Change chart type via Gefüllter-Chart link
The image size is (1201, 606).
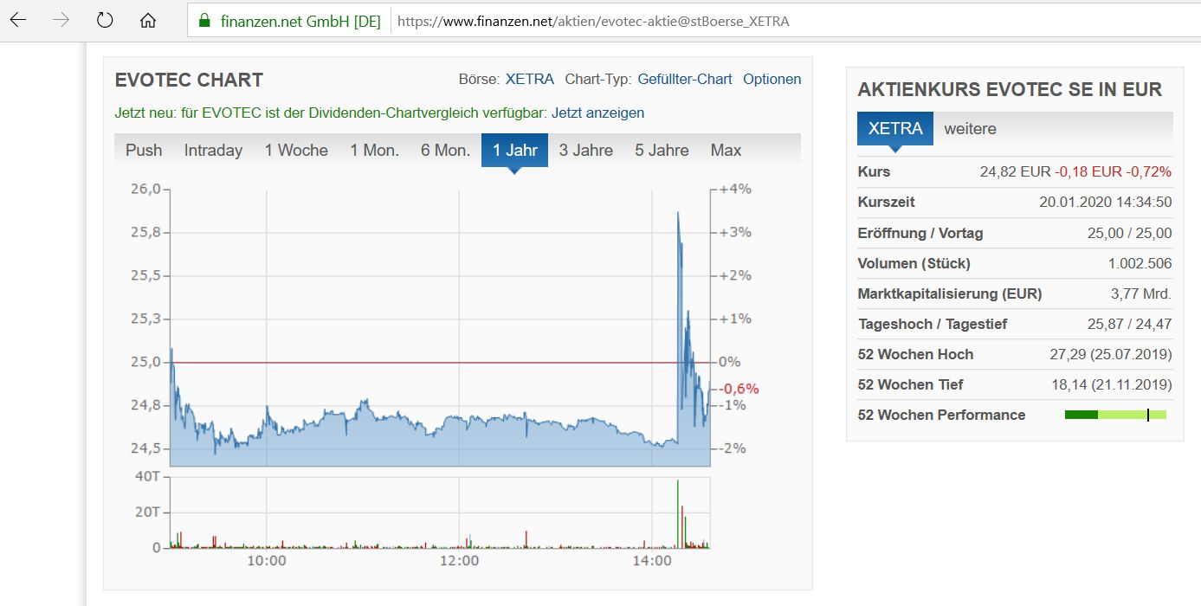coord(685,79)
